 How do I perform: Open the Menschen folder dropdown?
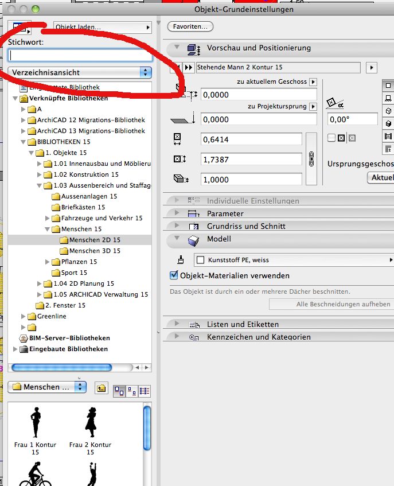tap(48, 387)
